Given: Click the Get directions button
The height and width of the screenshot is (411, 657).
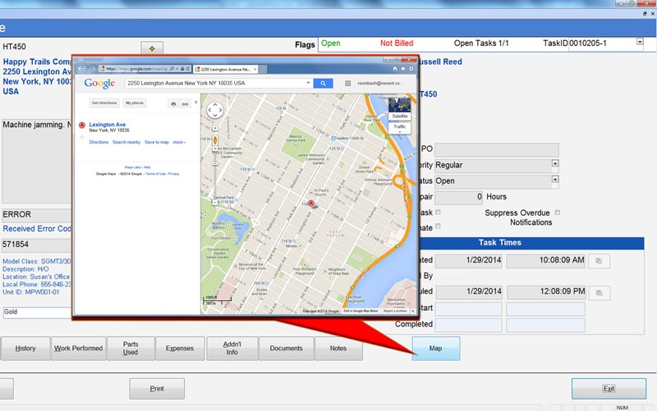Looking at the screenshot, I should (x=104, y=103).
